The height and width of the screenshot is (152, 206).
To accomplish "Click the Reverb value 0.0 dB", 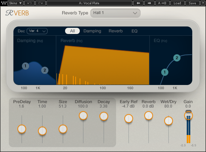I will pos(148,106).
